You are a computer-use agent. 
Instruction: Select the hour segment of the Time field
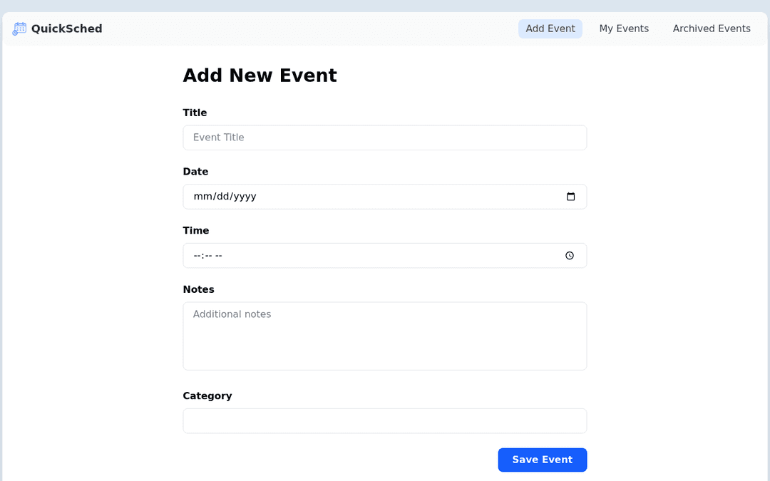197,256
